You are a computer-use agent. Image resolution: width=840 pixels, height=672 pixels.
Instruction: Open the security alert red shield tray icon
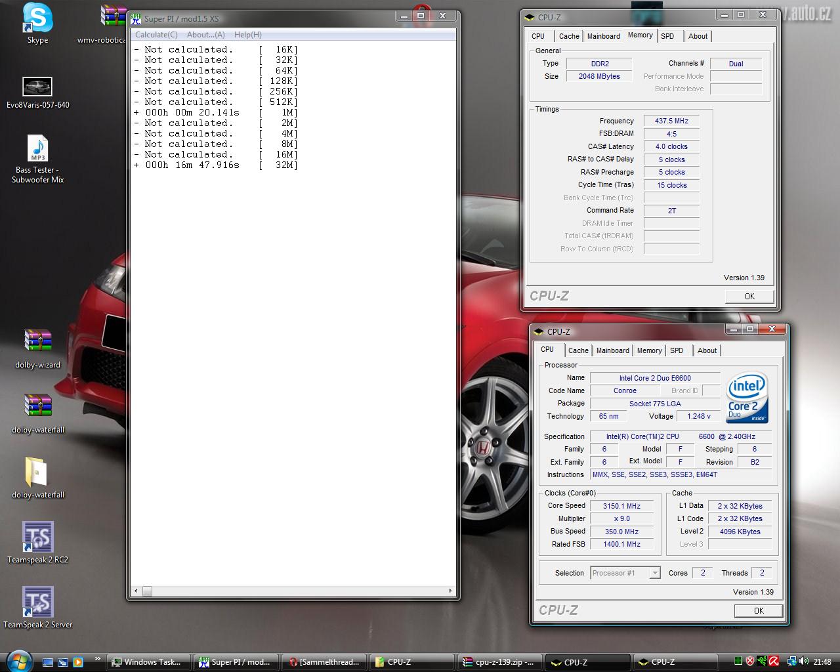click(750, 661)
